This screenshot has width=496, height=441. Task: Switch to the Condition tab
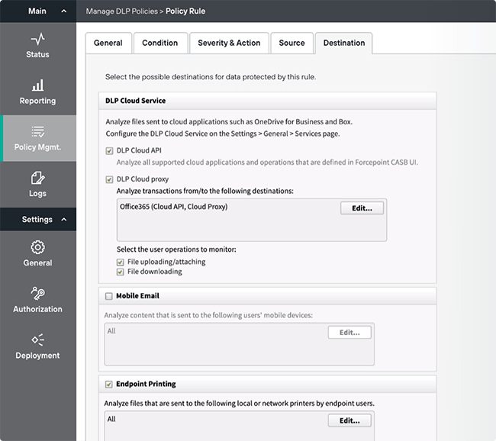(160, 43)
